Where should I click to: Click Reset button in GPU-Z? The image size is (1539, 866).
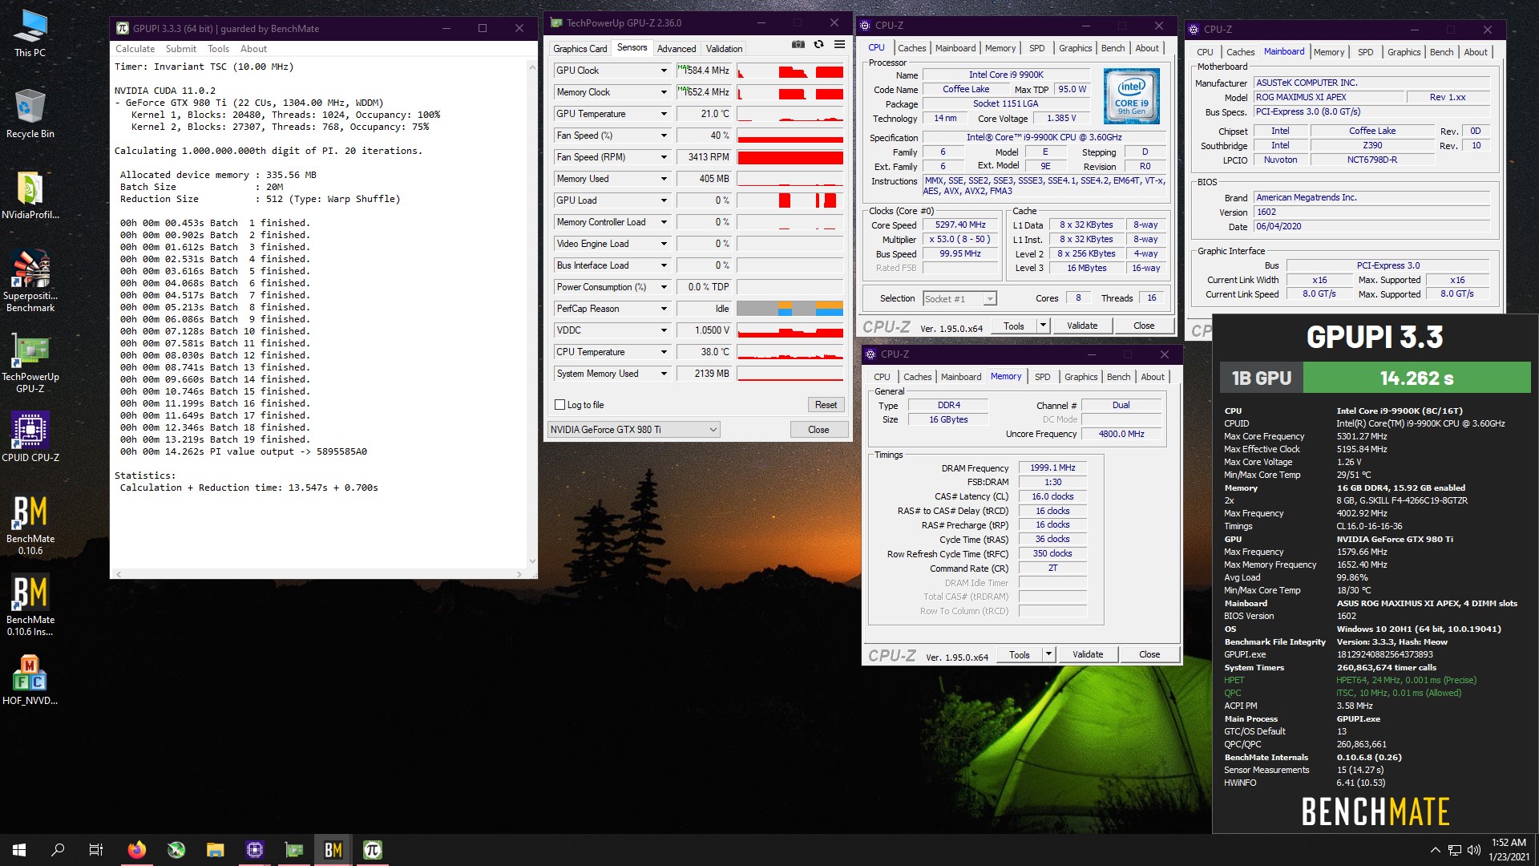pos(826,405)
